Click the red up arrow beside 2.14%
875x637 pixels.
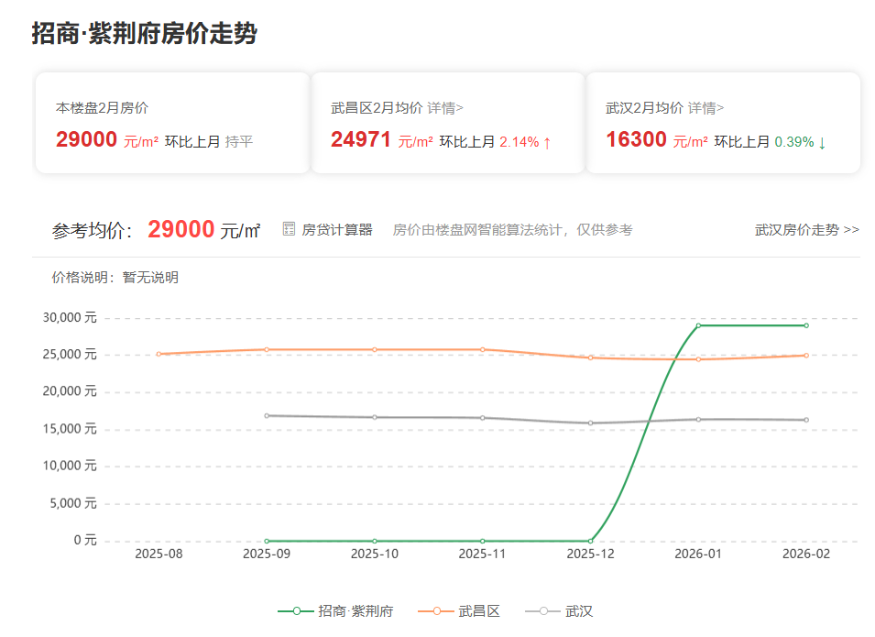pyautogui.click(x=547, y=143)
